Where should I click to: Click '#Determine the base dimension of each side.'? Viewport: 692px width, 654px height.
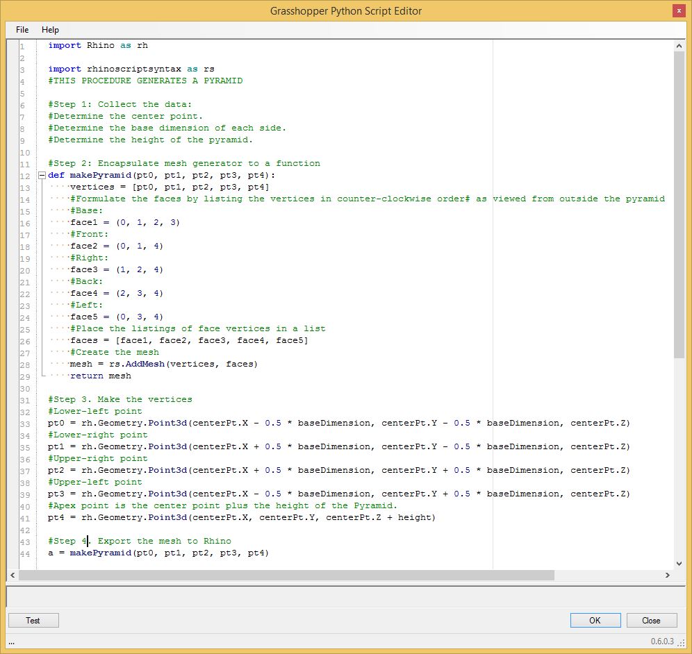(167, 128)
